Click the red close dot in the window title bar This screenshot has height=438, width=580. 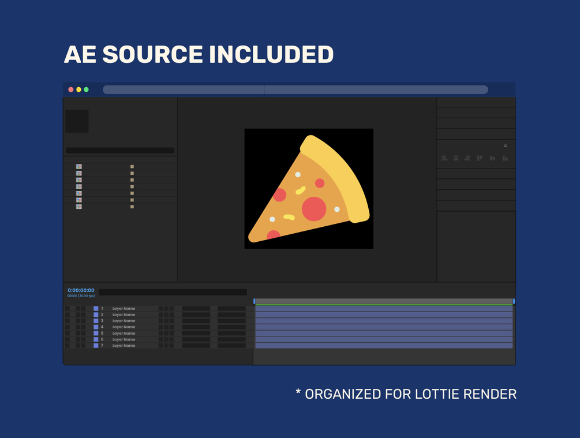(x=70, y=89)
